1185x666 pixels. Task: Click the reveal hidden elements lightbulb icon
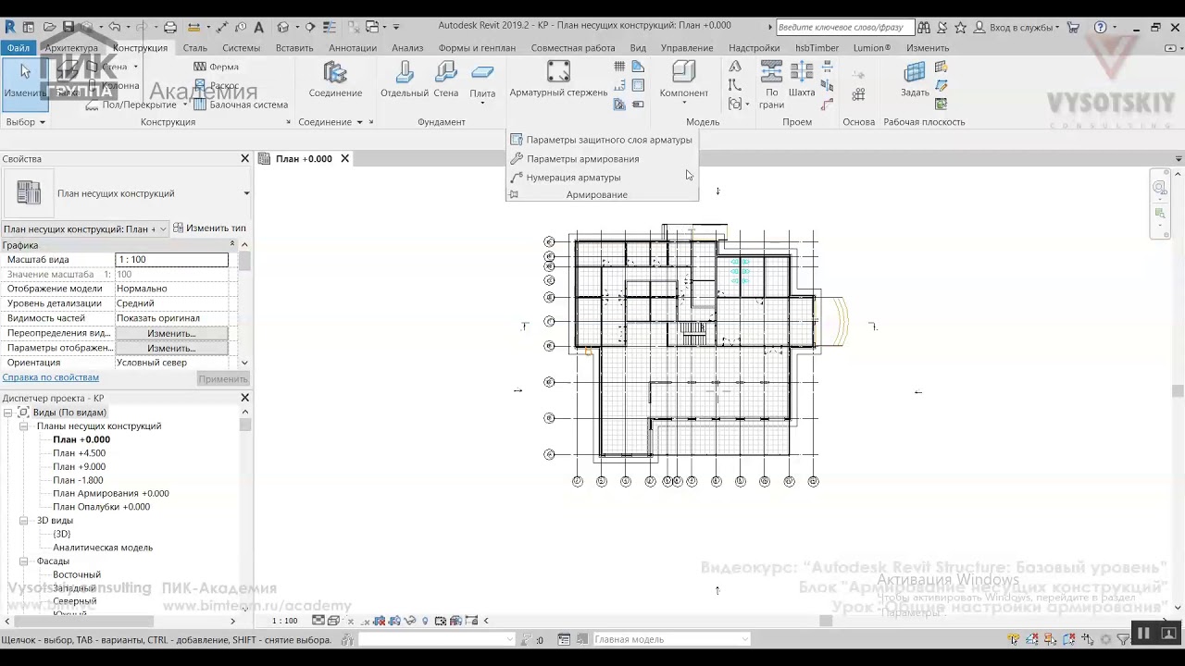pyautogui.click(x=425, y=621)
